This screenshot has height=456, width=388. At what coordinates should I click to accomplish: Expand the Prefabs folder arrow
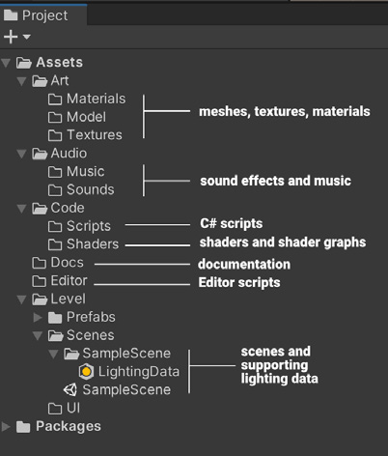(38, 317)
